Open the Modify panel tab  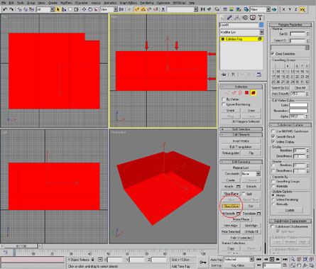(x=229, y=18)
